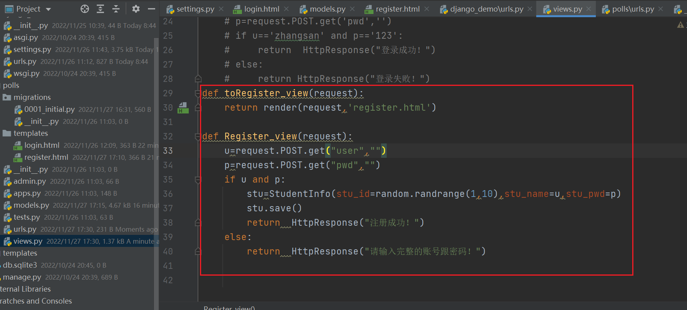Fold the if block at line 35
687x310 pixels.
pos(198,180)
